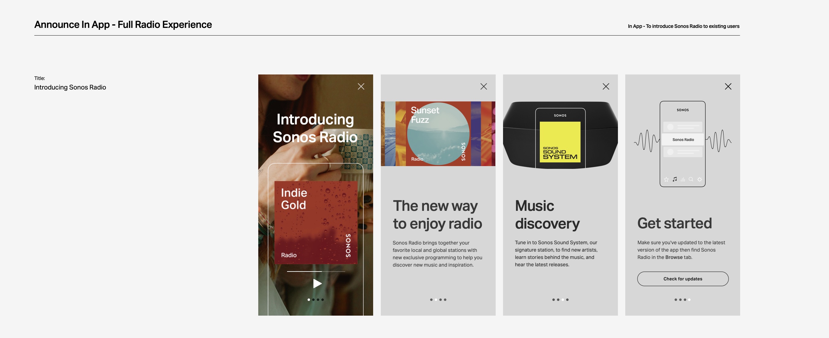Close the Introducing Sonos Radio card
Viewport: 829px width, 338px height.
[361, 86]
